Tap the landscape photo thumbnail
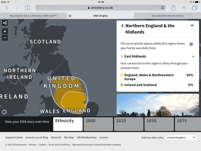The width and height of the screenshot is (201, 151). tap(158, 105)
